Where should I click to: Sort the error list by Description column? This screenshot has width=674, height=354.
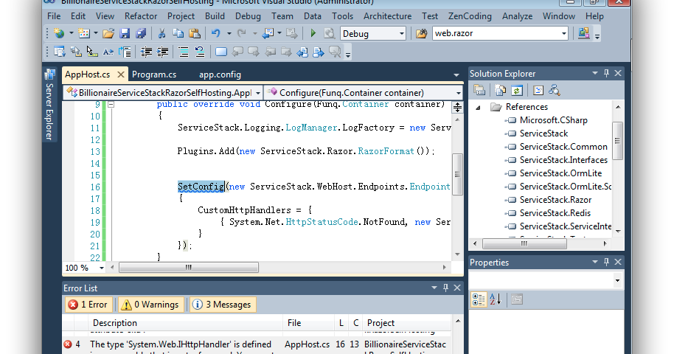(x=185, y=323)
